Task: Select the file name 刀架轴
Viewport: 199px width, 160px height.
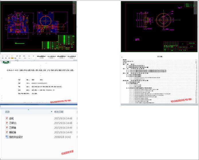Action: point(13,128)
